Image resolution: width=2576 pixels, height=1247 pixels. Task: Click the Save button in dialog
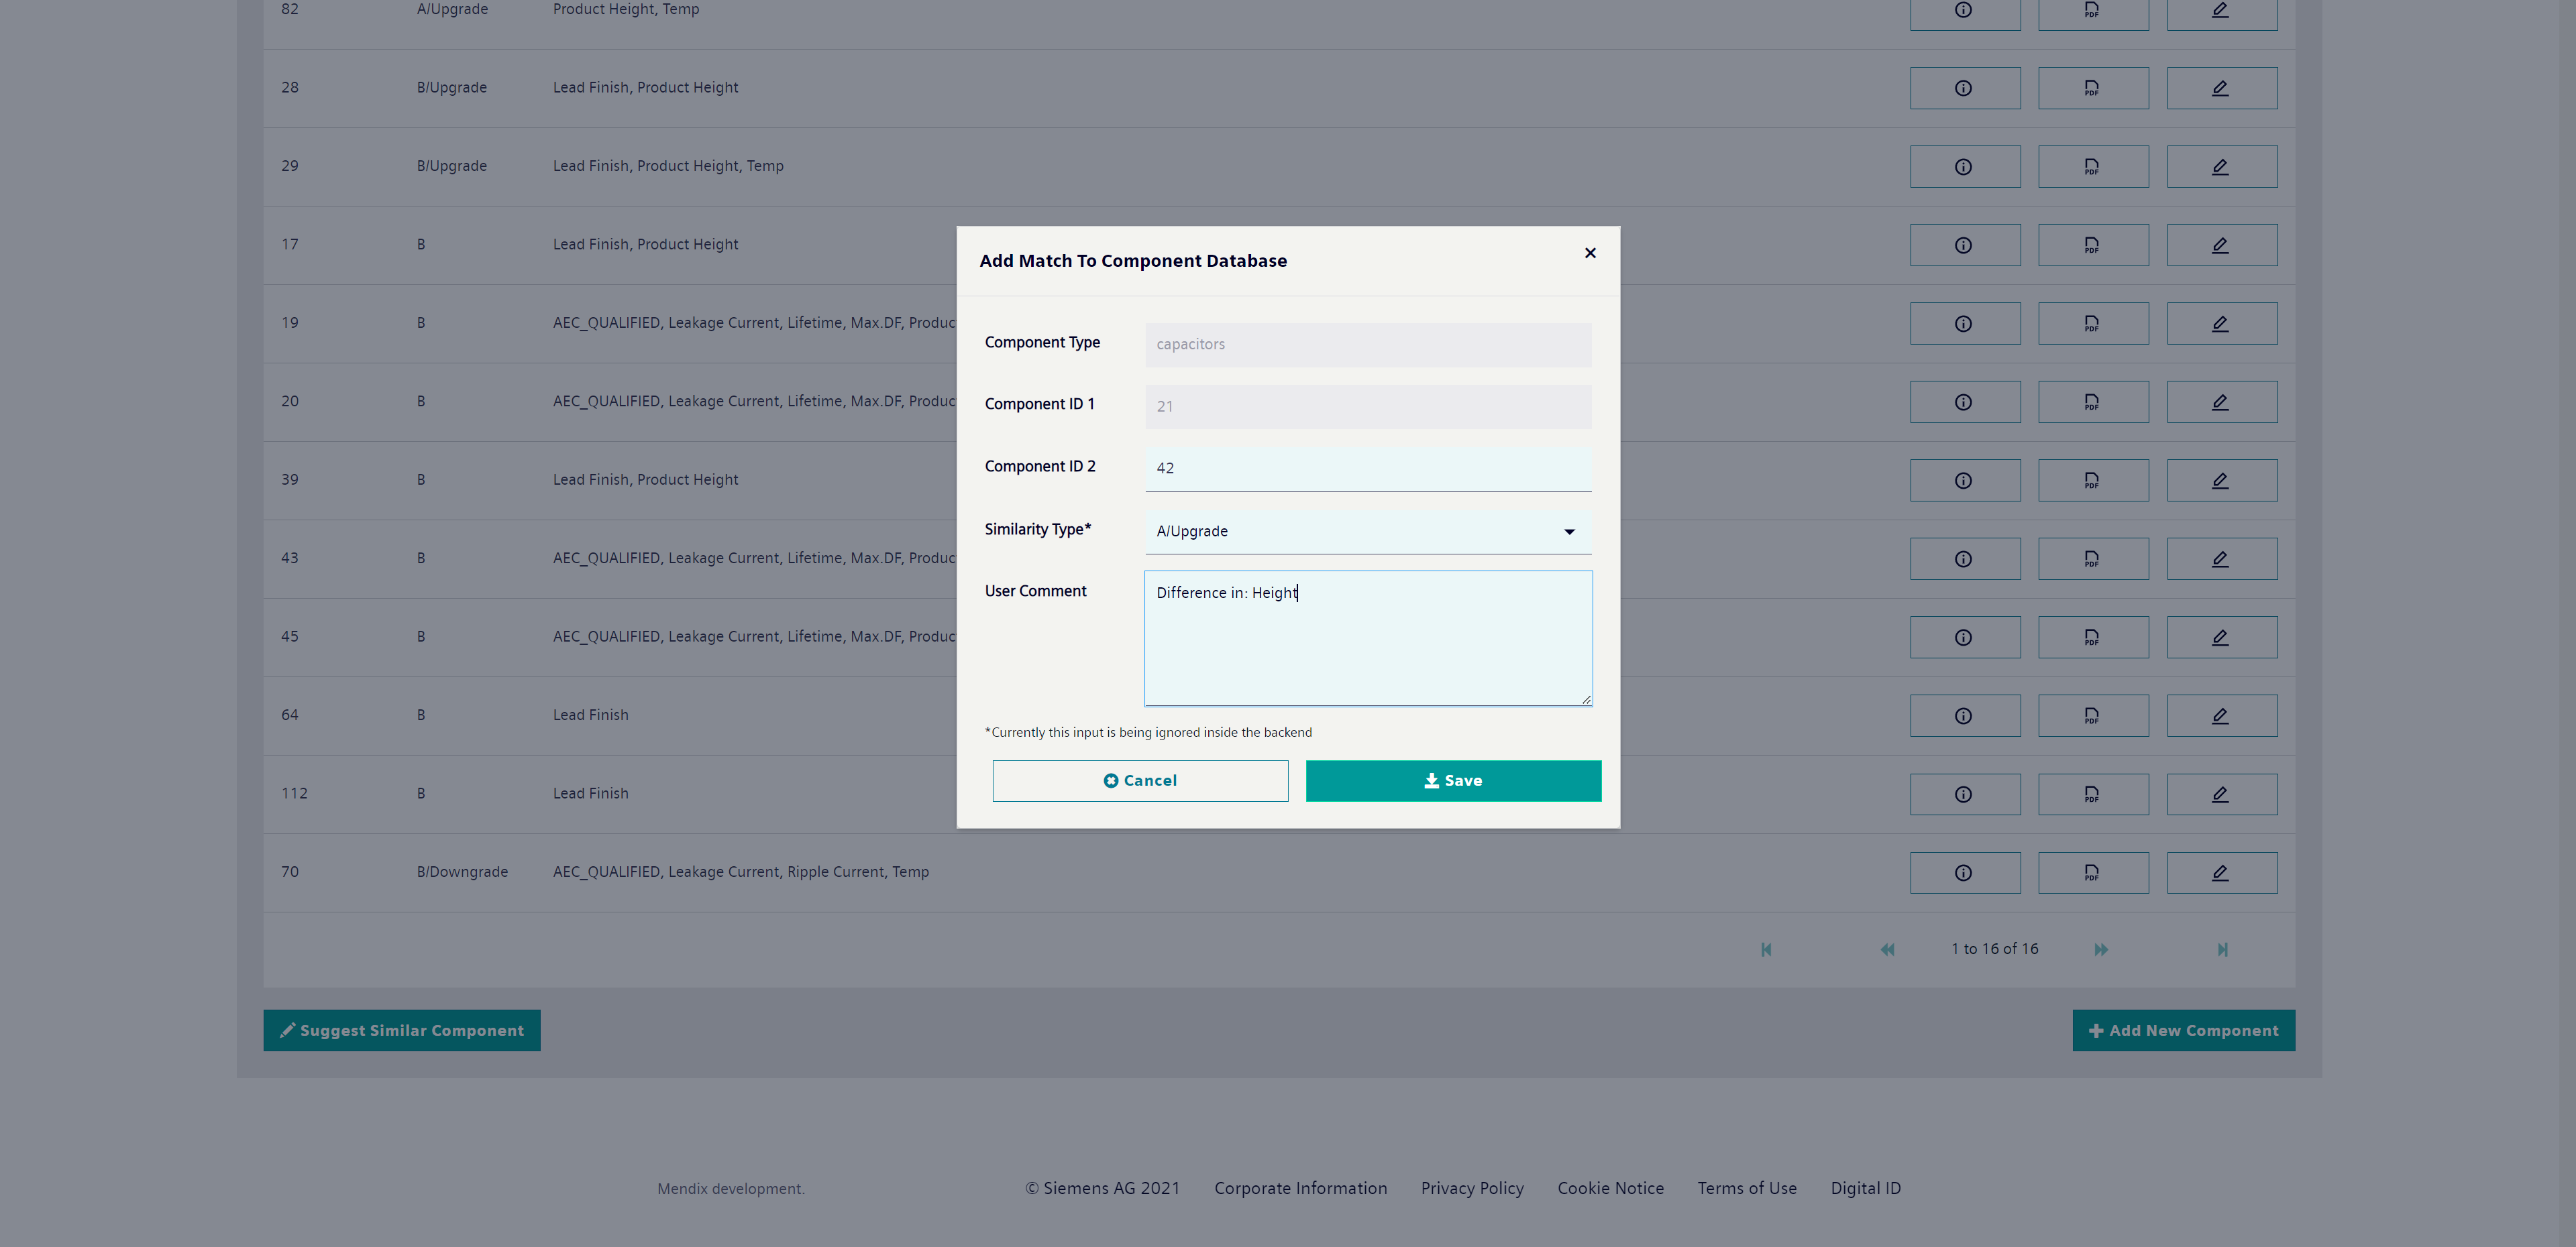tap(1452, 779)
